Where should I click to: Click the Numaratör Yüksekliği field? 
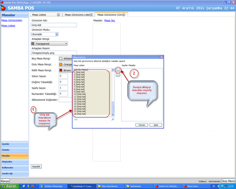63,94
